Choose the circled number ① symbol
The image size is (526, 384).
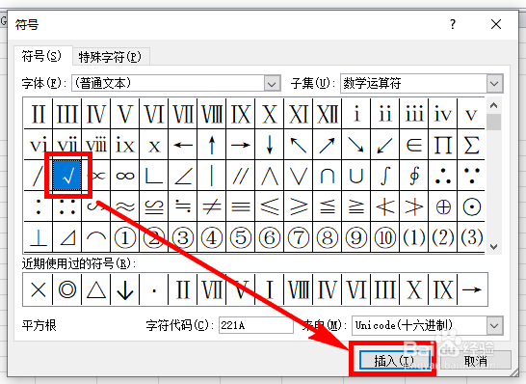[x=125, y=236]
